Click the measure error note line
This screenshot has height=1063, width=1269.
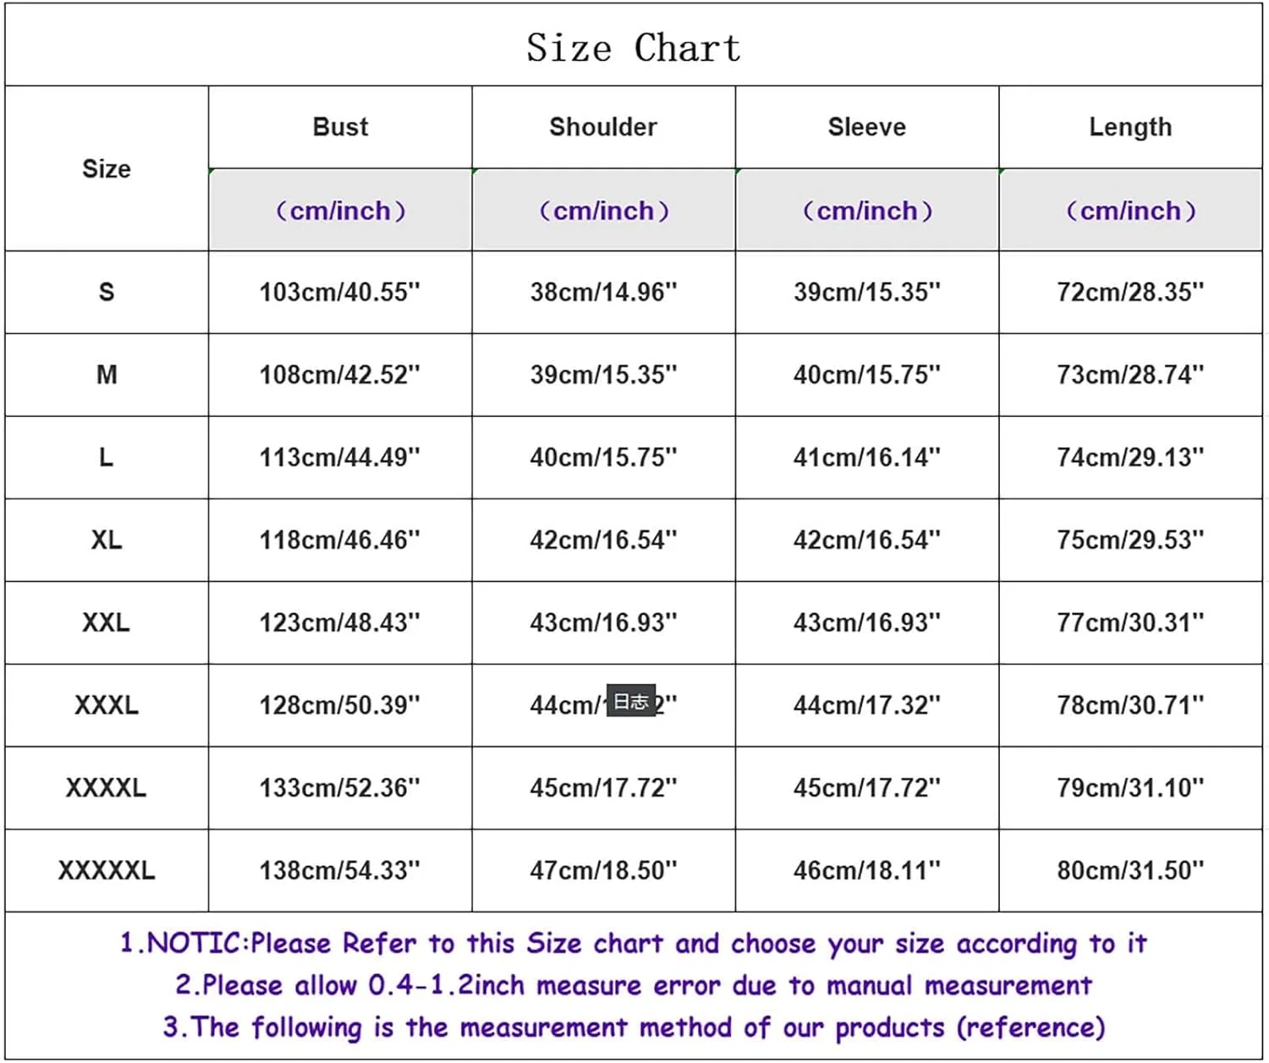634,985
